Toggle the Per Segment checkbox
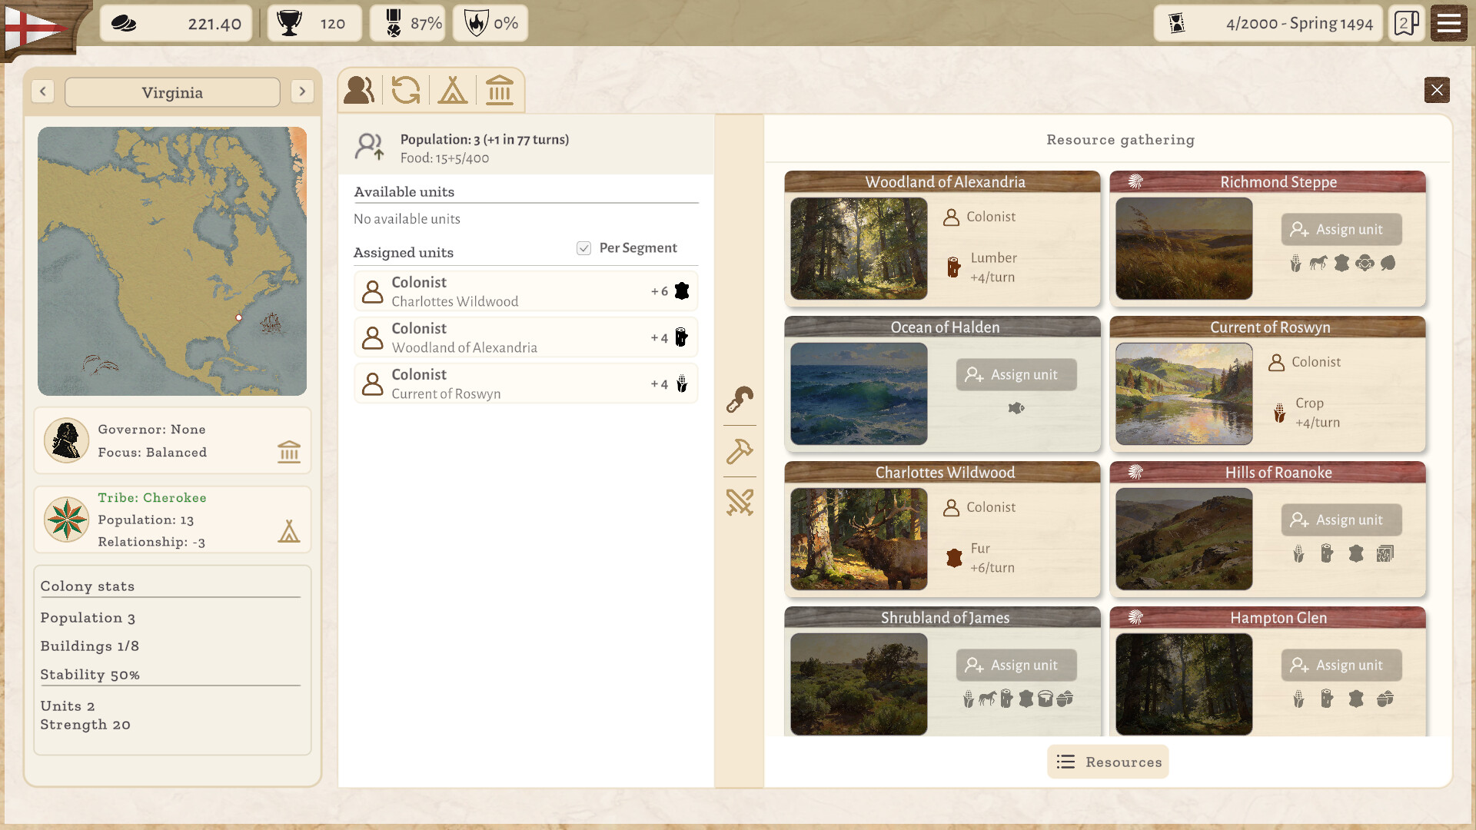This screenshot has width=1476, height=830. tap(583, 247)
